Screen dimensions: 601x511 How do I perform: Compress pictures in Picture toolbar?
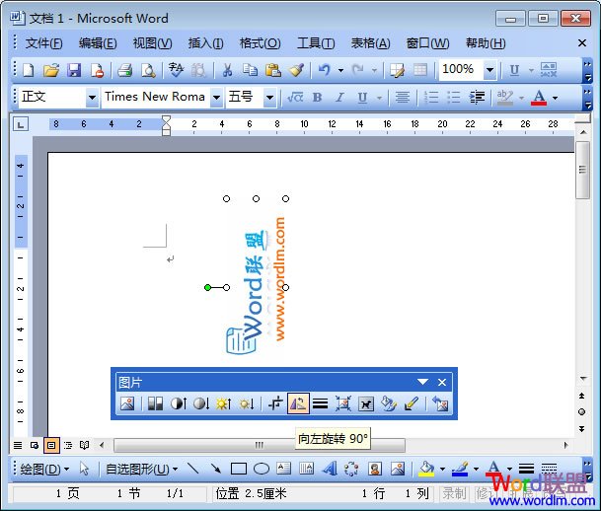(343, 403)
